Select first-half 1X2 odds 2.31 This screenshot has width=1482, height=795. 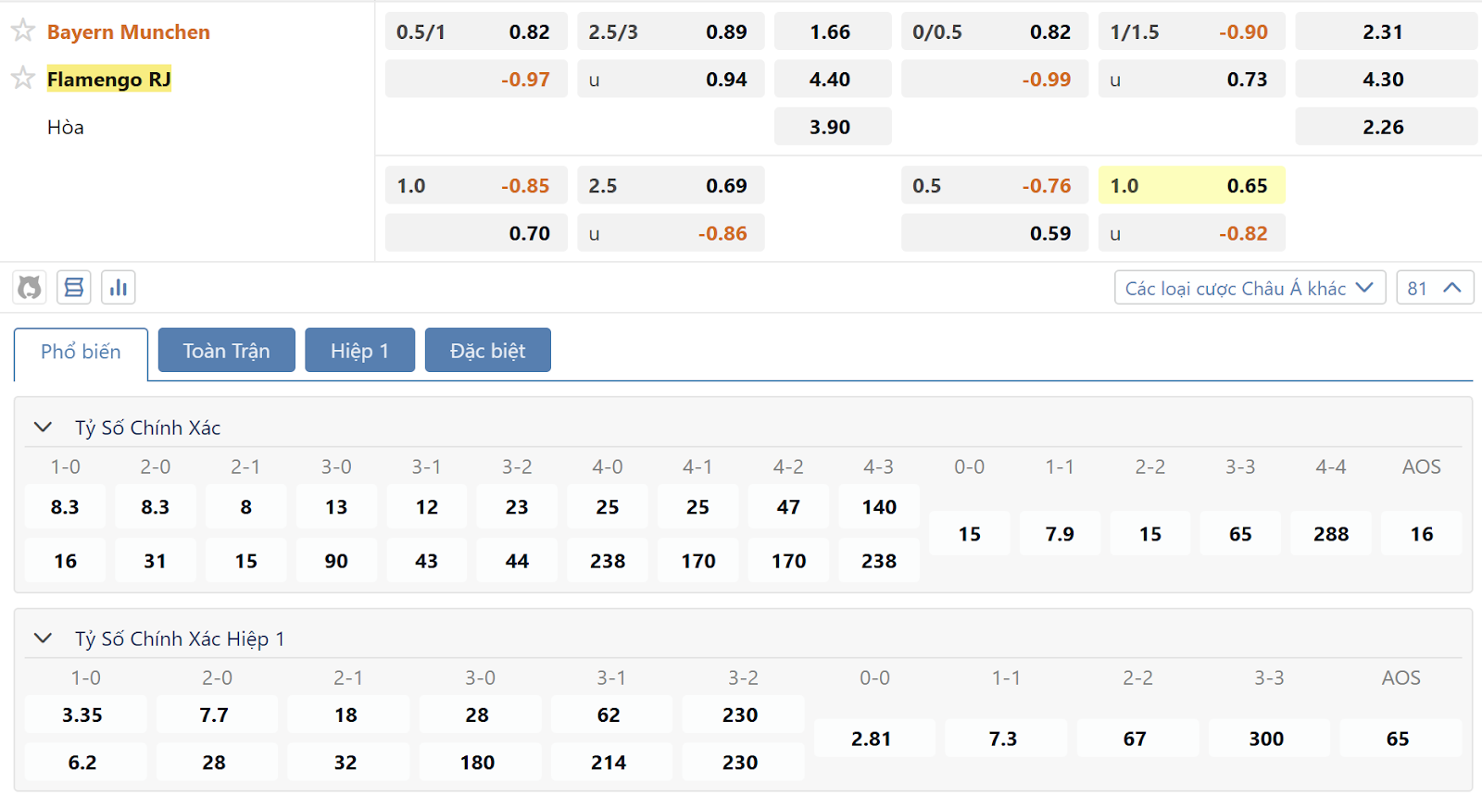point(1386,31)
